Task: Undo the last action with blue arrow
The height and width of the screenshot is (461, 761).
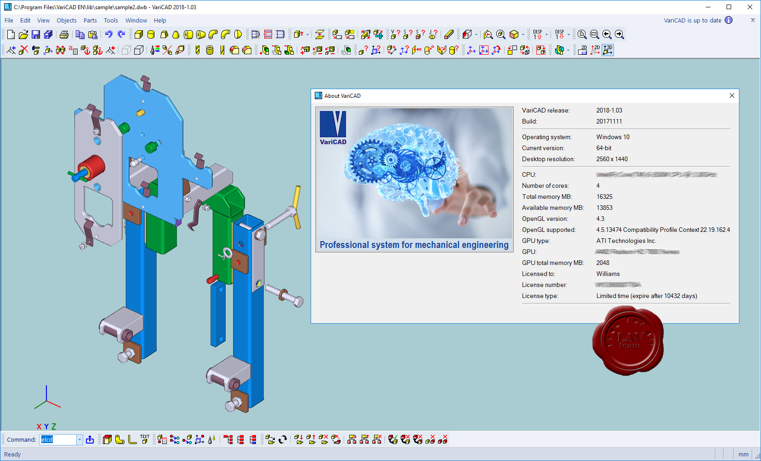Action: pyautogui.click(x=108, y=34)
